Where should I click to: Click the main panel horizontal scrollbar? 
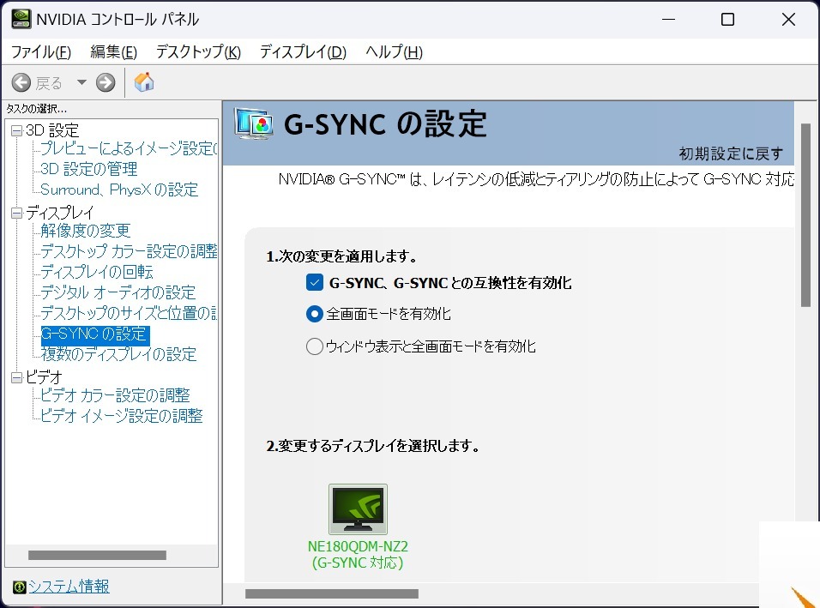(332, 594)
